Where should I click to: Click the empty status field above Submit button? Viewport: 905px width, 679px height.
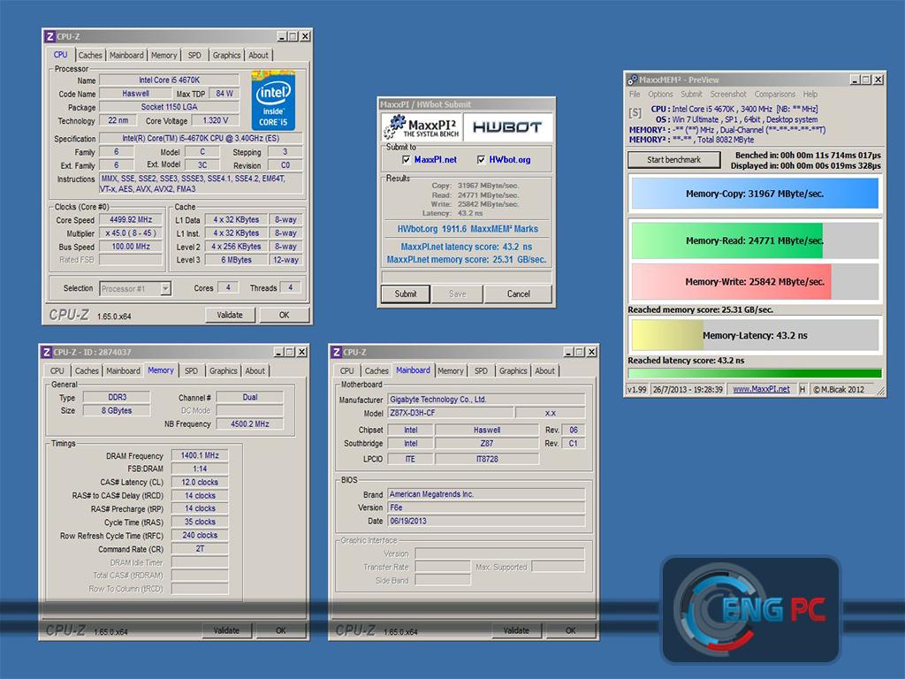[467, 277]
